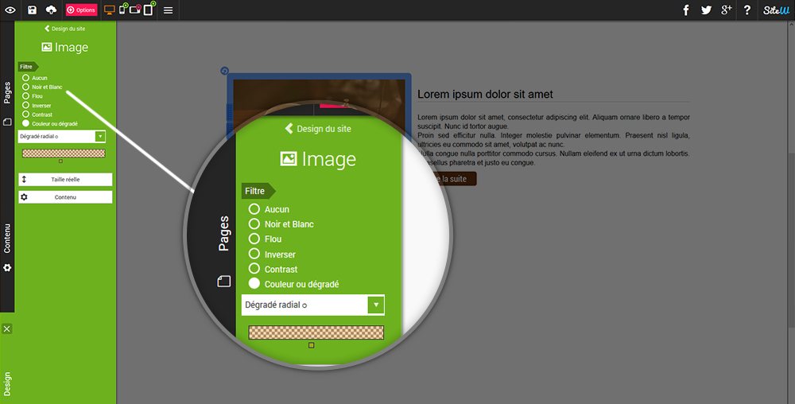The height and width of the screenshot is (404, 795).
Task: Switch to desktop monitor view
Action: pyautogui.click(x=110, y=10)
